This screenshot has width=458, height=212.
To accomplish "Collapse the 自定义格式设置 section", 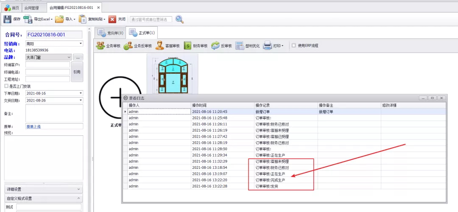I will coord(79,198).
